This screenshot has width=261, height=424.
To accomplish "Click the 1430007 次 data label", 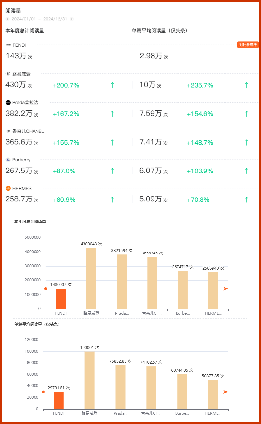I will pyautogui.click(x=61, y=285).
